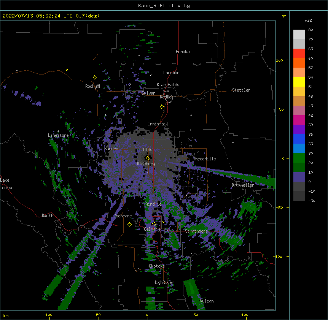Viewport: 328px width, 320px height.
Task: Select the Calgary city label
Action: pos(152,229)
